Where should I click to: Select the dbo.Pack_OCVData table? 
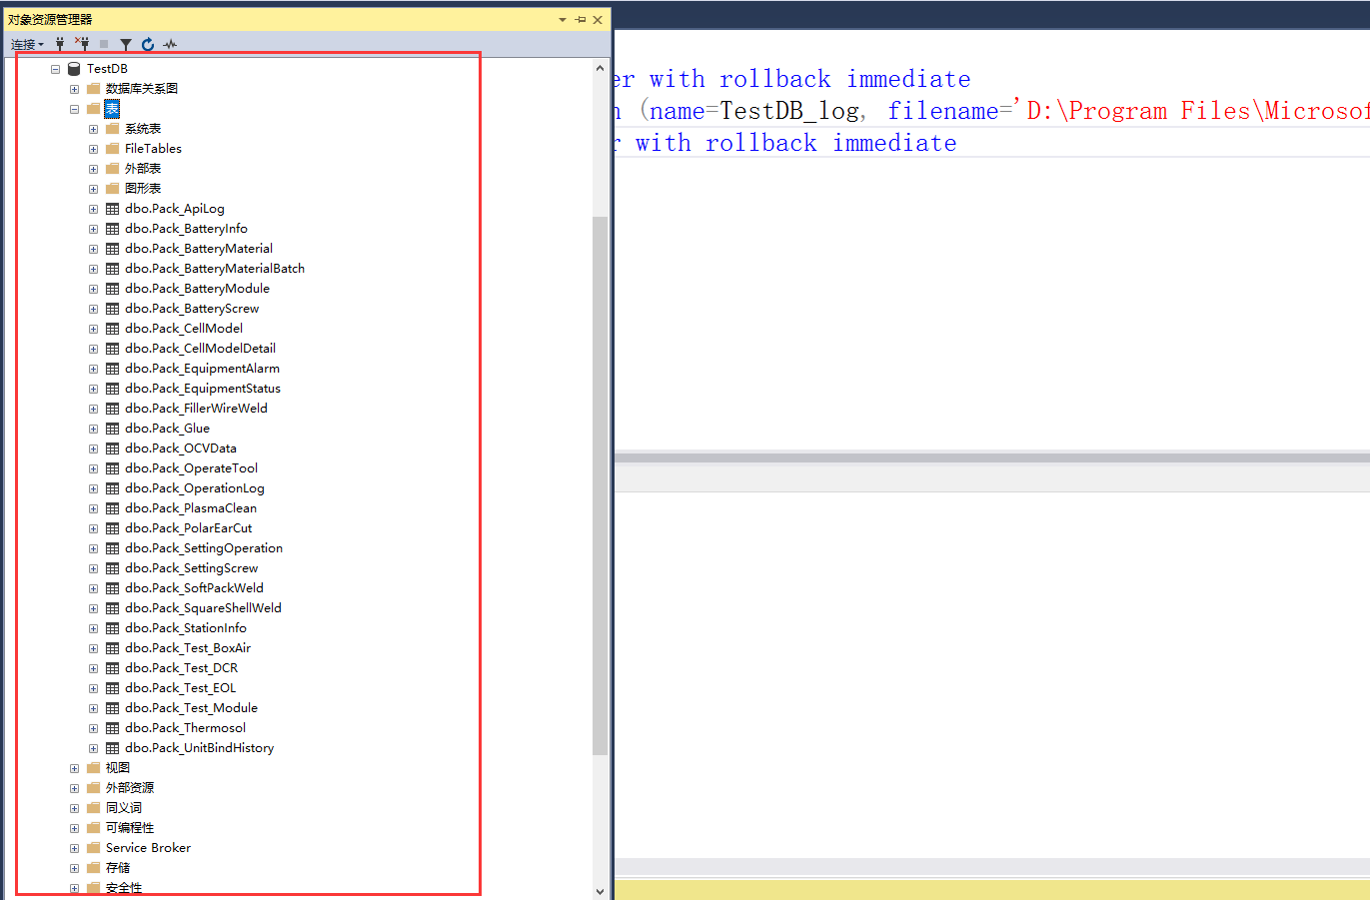[x=181, y=449]
